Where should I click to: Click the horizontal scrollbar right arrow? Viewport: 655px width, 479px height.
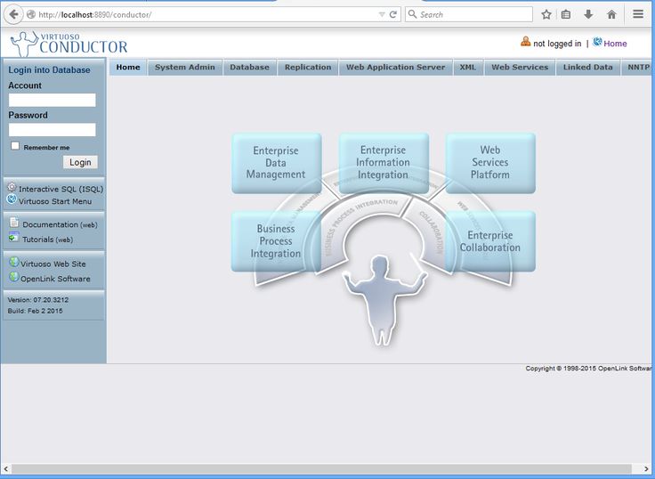pos(646,468)
